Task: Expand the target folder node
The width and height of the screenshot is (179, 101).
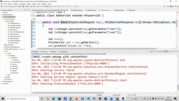Action: pyautogui.click(x=3, y=77)
